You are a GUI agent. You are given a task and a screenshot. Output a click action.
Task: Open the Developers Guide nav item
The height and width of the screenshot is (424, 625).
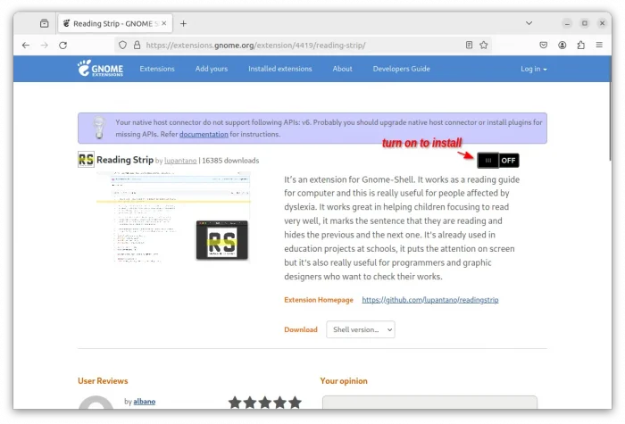coord(401,69)
